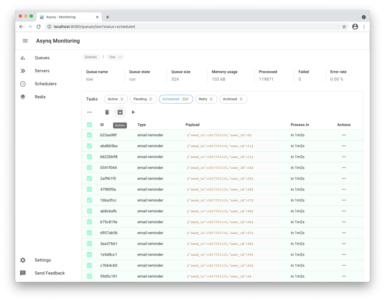The image size is (385, 302).
Task: Run selected tasks with play icon
Action: pyautogui.click(x=133, y=112)
